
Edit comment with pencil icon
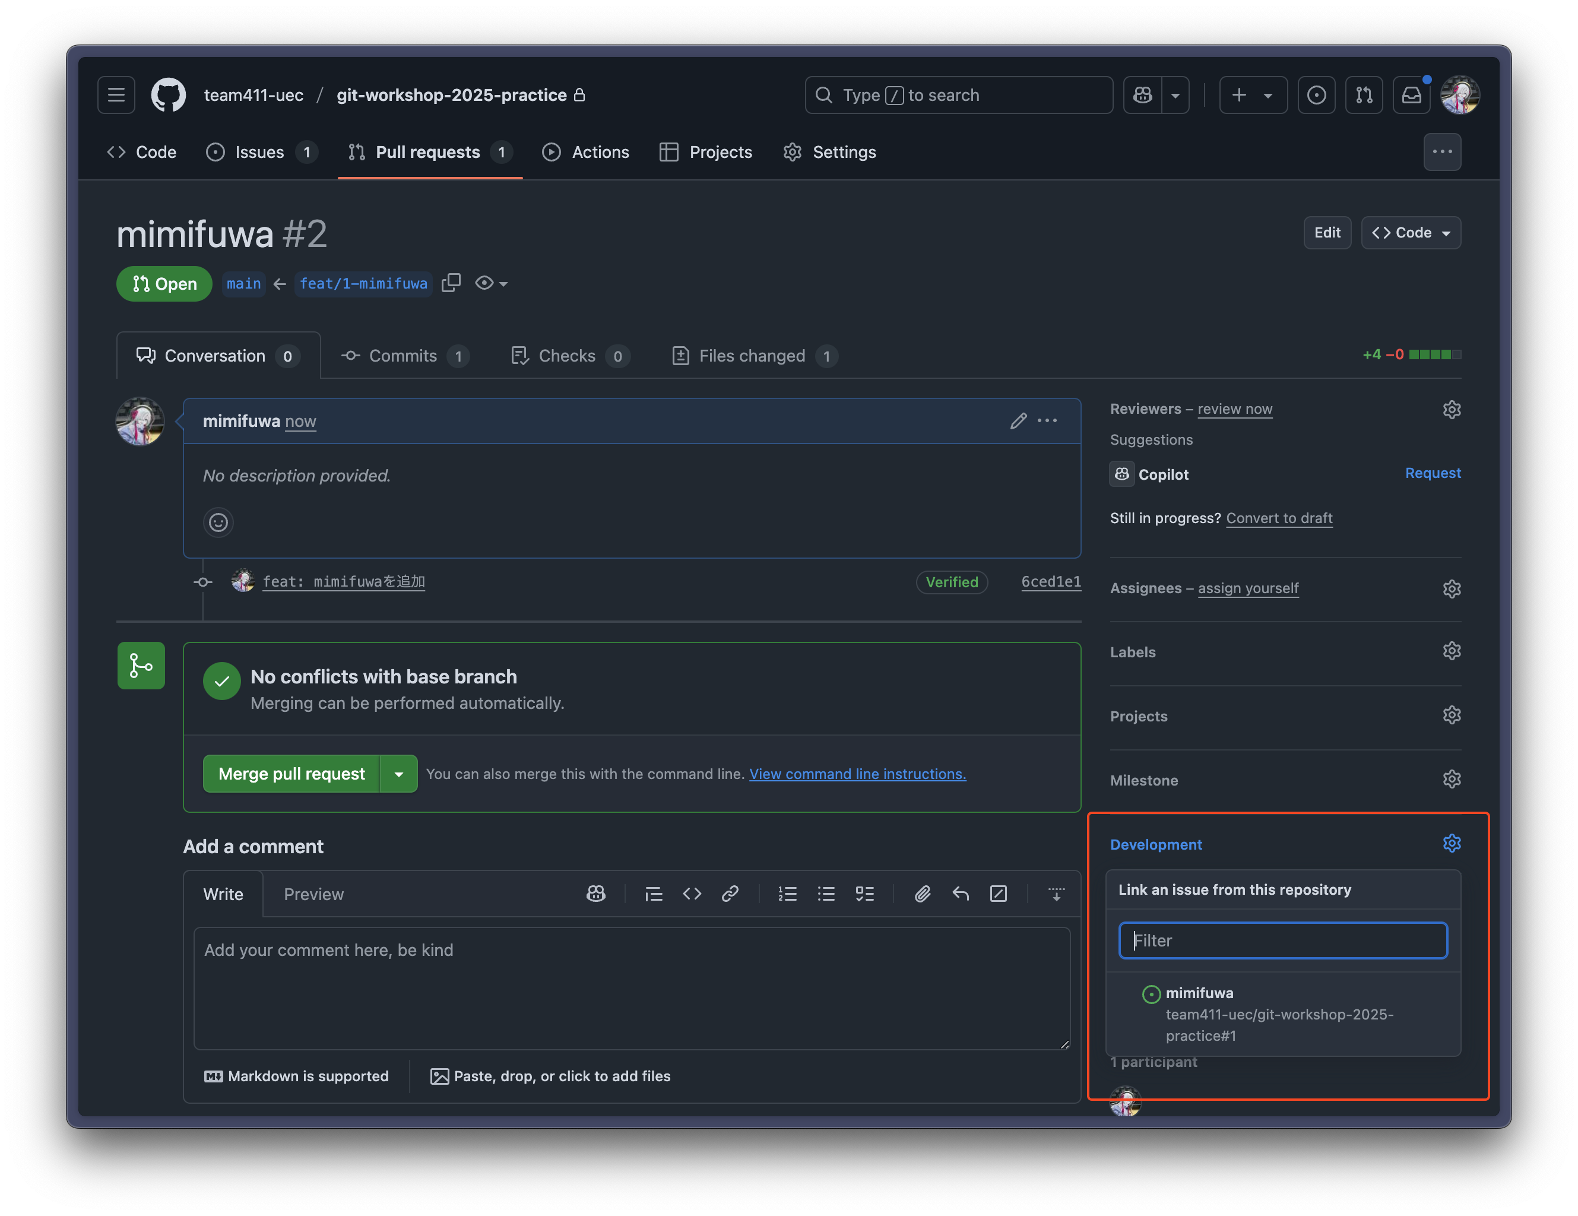(x=1018, y=420)
